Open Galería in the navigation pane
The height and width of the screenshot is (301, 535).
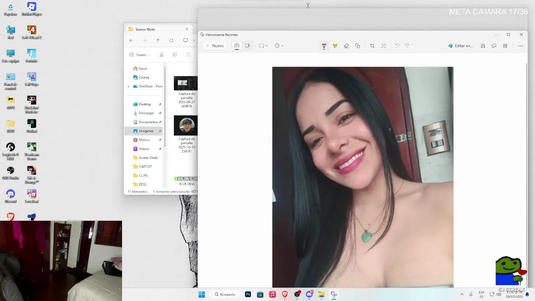pyautogui.click(x=145, y=77)
